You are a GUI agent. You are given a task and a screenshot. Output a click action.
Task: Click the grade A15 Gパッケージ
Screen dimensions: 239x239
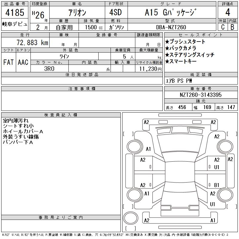pyautogui.click(x=171, y=12)
